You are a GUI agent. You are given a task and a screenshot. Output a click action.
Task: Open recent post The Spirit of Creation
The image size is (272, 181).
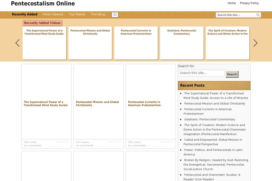tap(215, 129)
